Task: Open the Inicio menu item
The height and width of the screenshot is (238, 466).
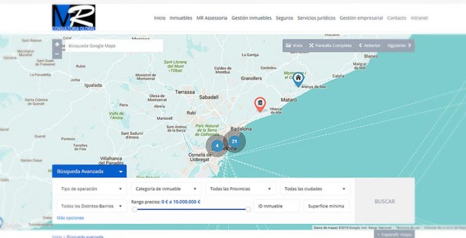Action: tap(160, 18)
